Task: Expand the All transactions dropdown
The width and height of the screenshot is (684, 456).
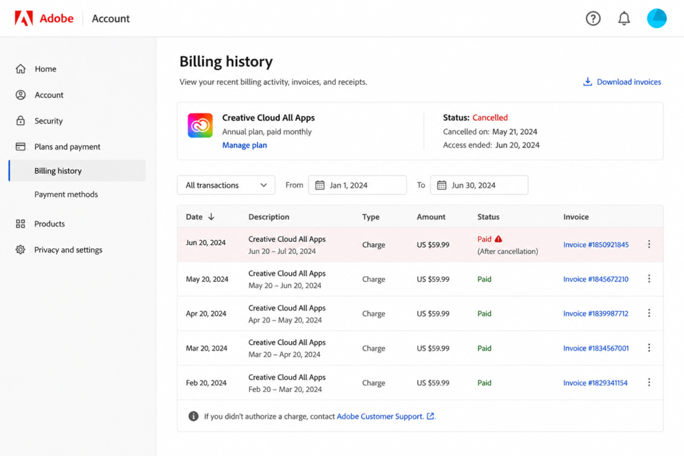Action: pyautogui.click(x=226, y=186)
